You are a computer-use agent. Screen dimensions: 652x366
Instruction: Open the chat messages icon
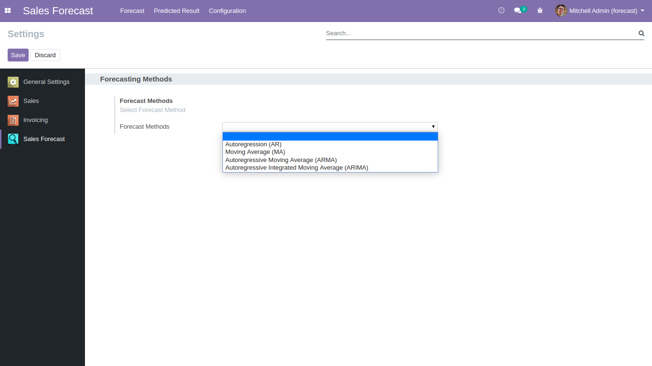coord(518,10)
